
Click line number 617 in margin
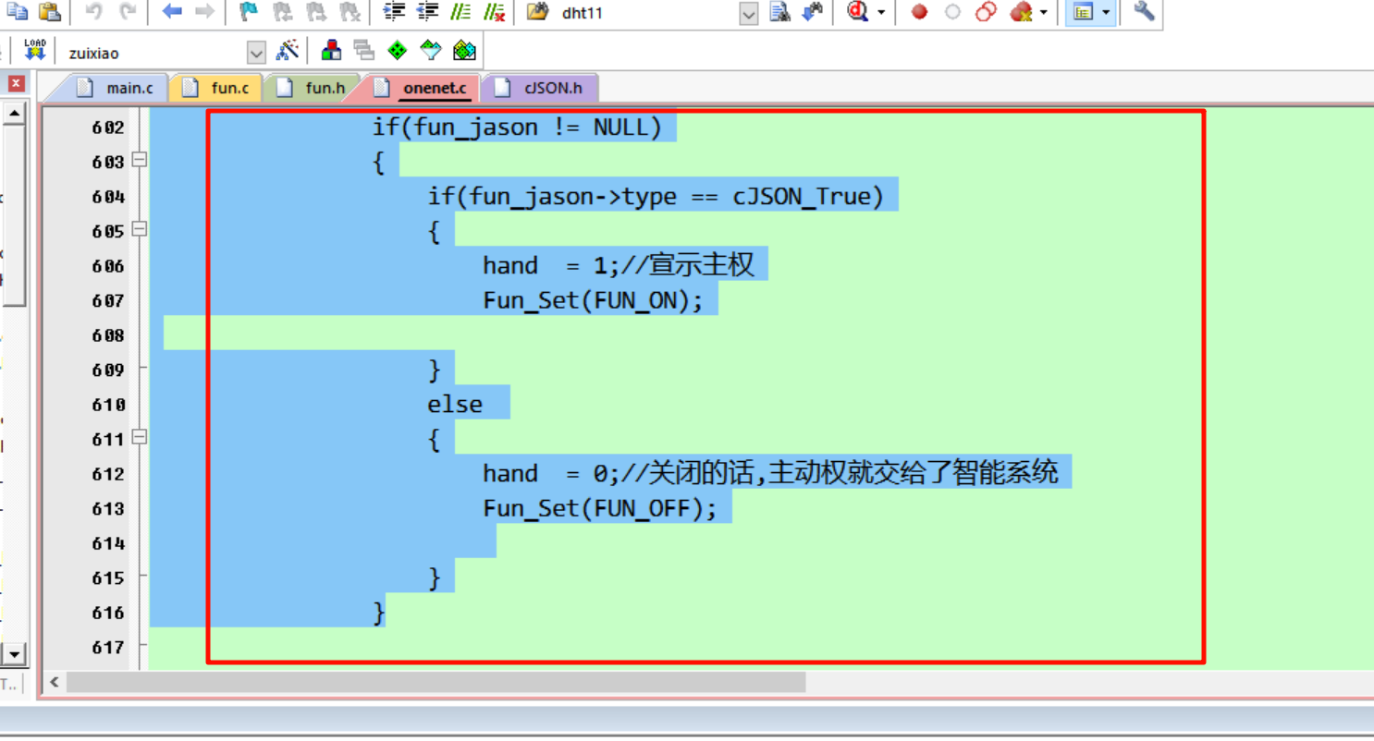[x=107, y=648]
